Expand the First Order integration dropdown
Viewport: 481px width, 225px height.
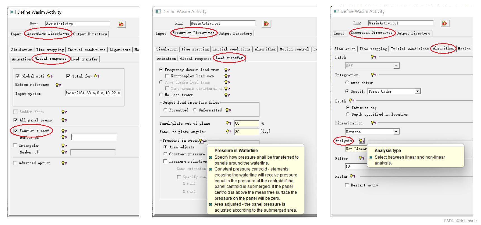[418, 91]
